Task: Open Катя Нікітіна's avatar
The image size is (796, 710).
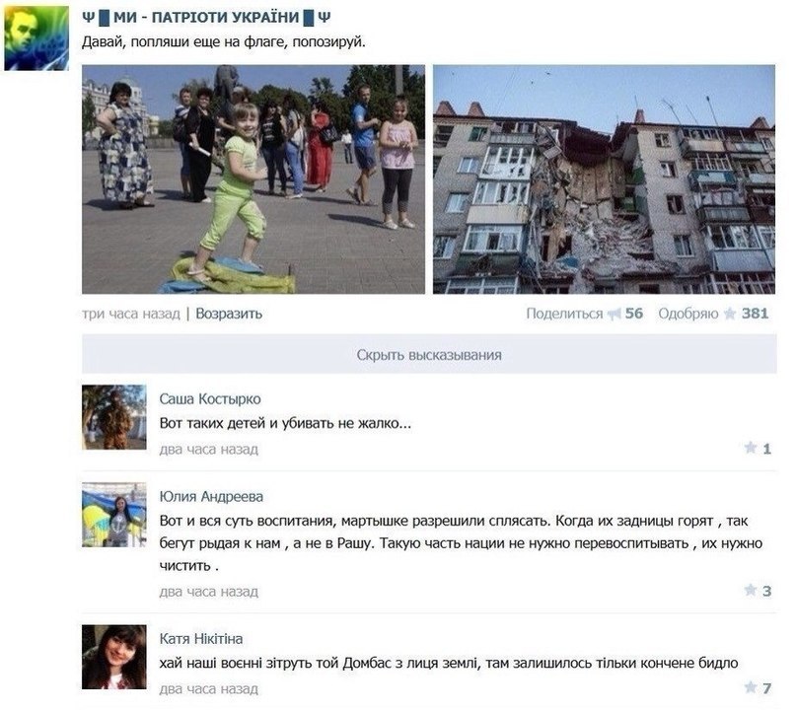Action: (x=114, y=657)
